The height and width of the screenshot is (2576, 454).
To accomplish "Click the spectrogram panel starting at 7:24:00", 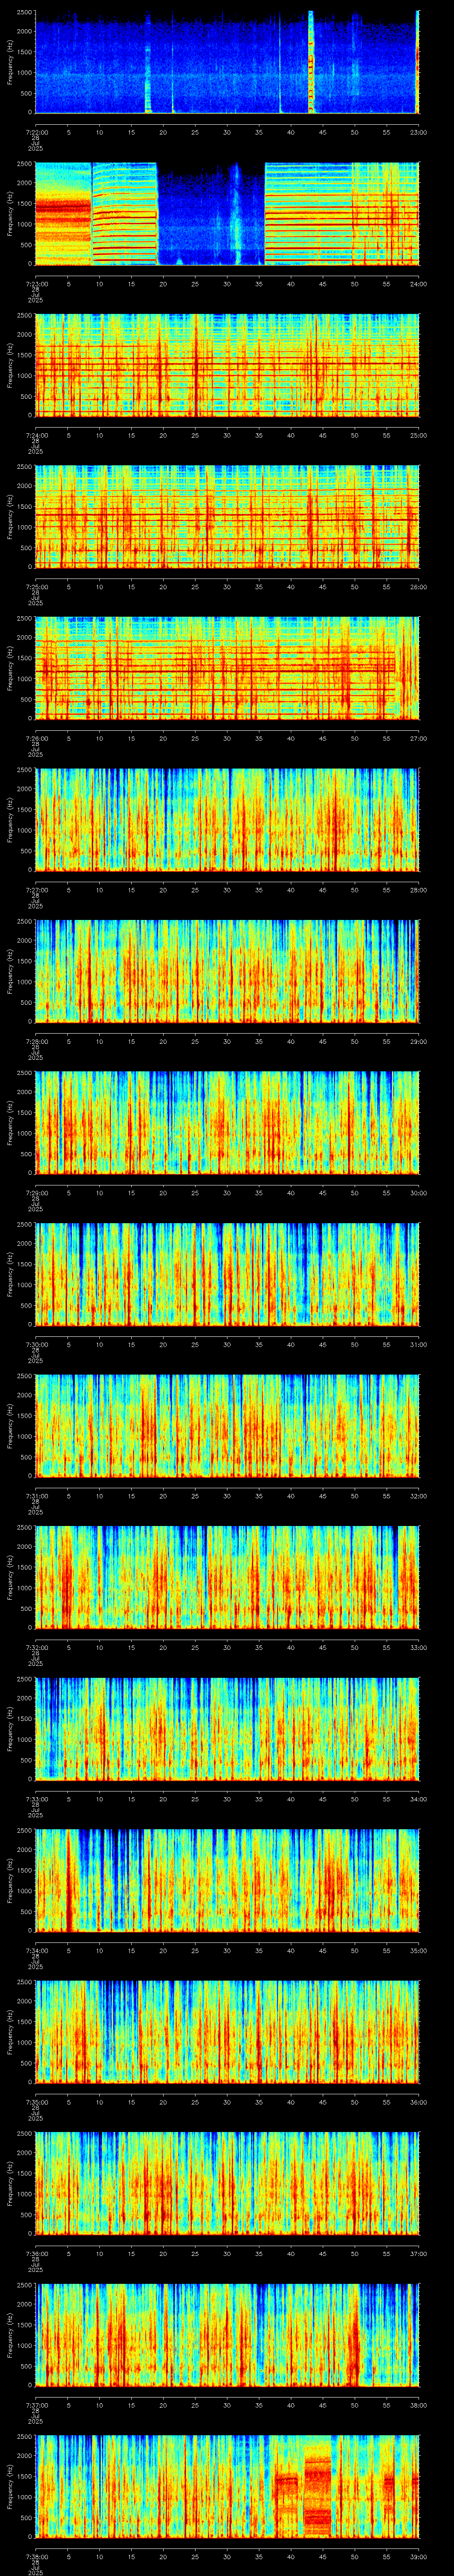I will [227, 364].
